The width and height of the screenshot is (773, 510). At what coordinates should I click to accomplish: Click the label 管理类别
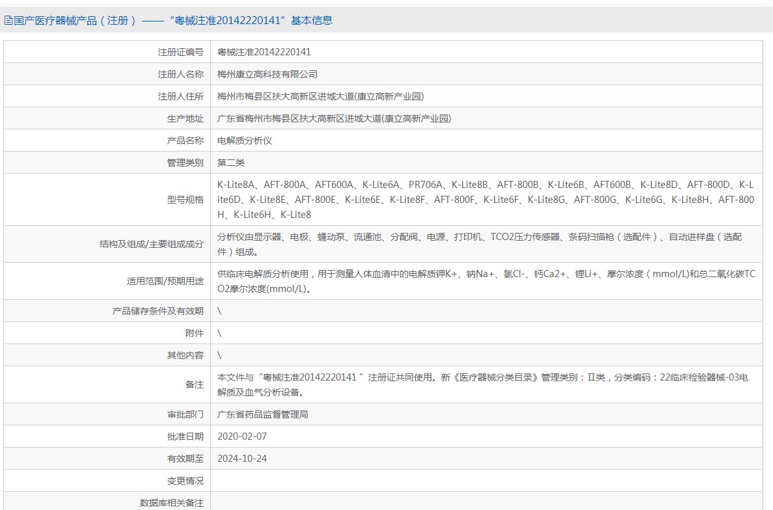tap(185, 163)
